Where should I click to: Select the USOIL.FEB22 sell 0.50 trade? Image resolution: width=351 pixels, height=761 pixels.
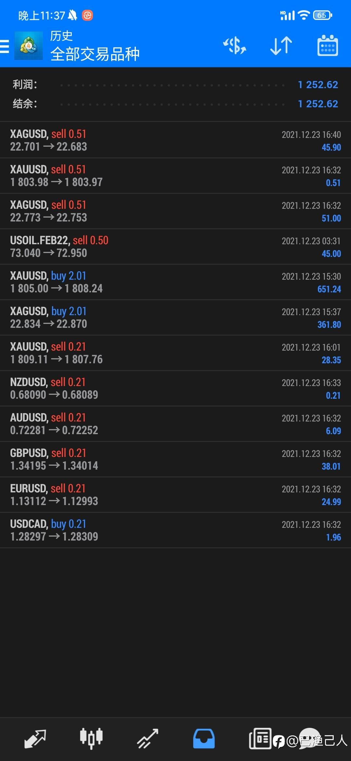click(x=175, y=247)
